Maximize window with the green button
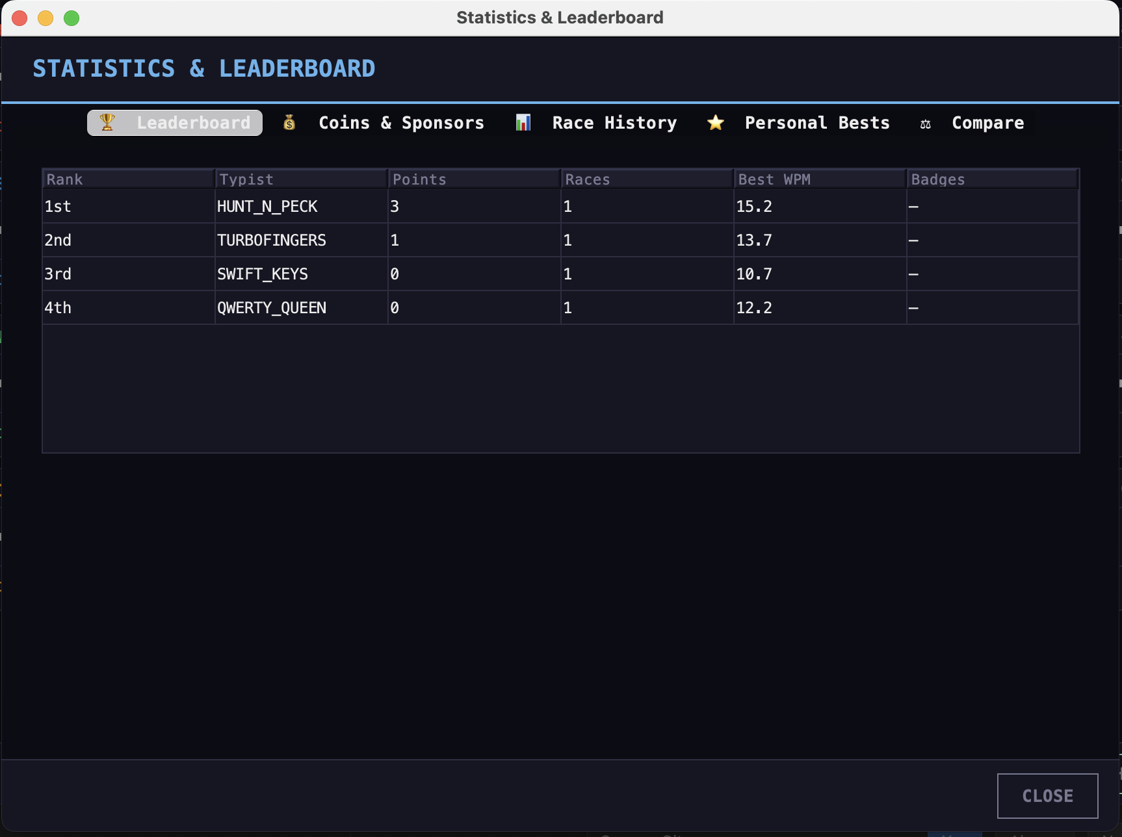This screenshot has height=837, width=1122. [72, 18]
